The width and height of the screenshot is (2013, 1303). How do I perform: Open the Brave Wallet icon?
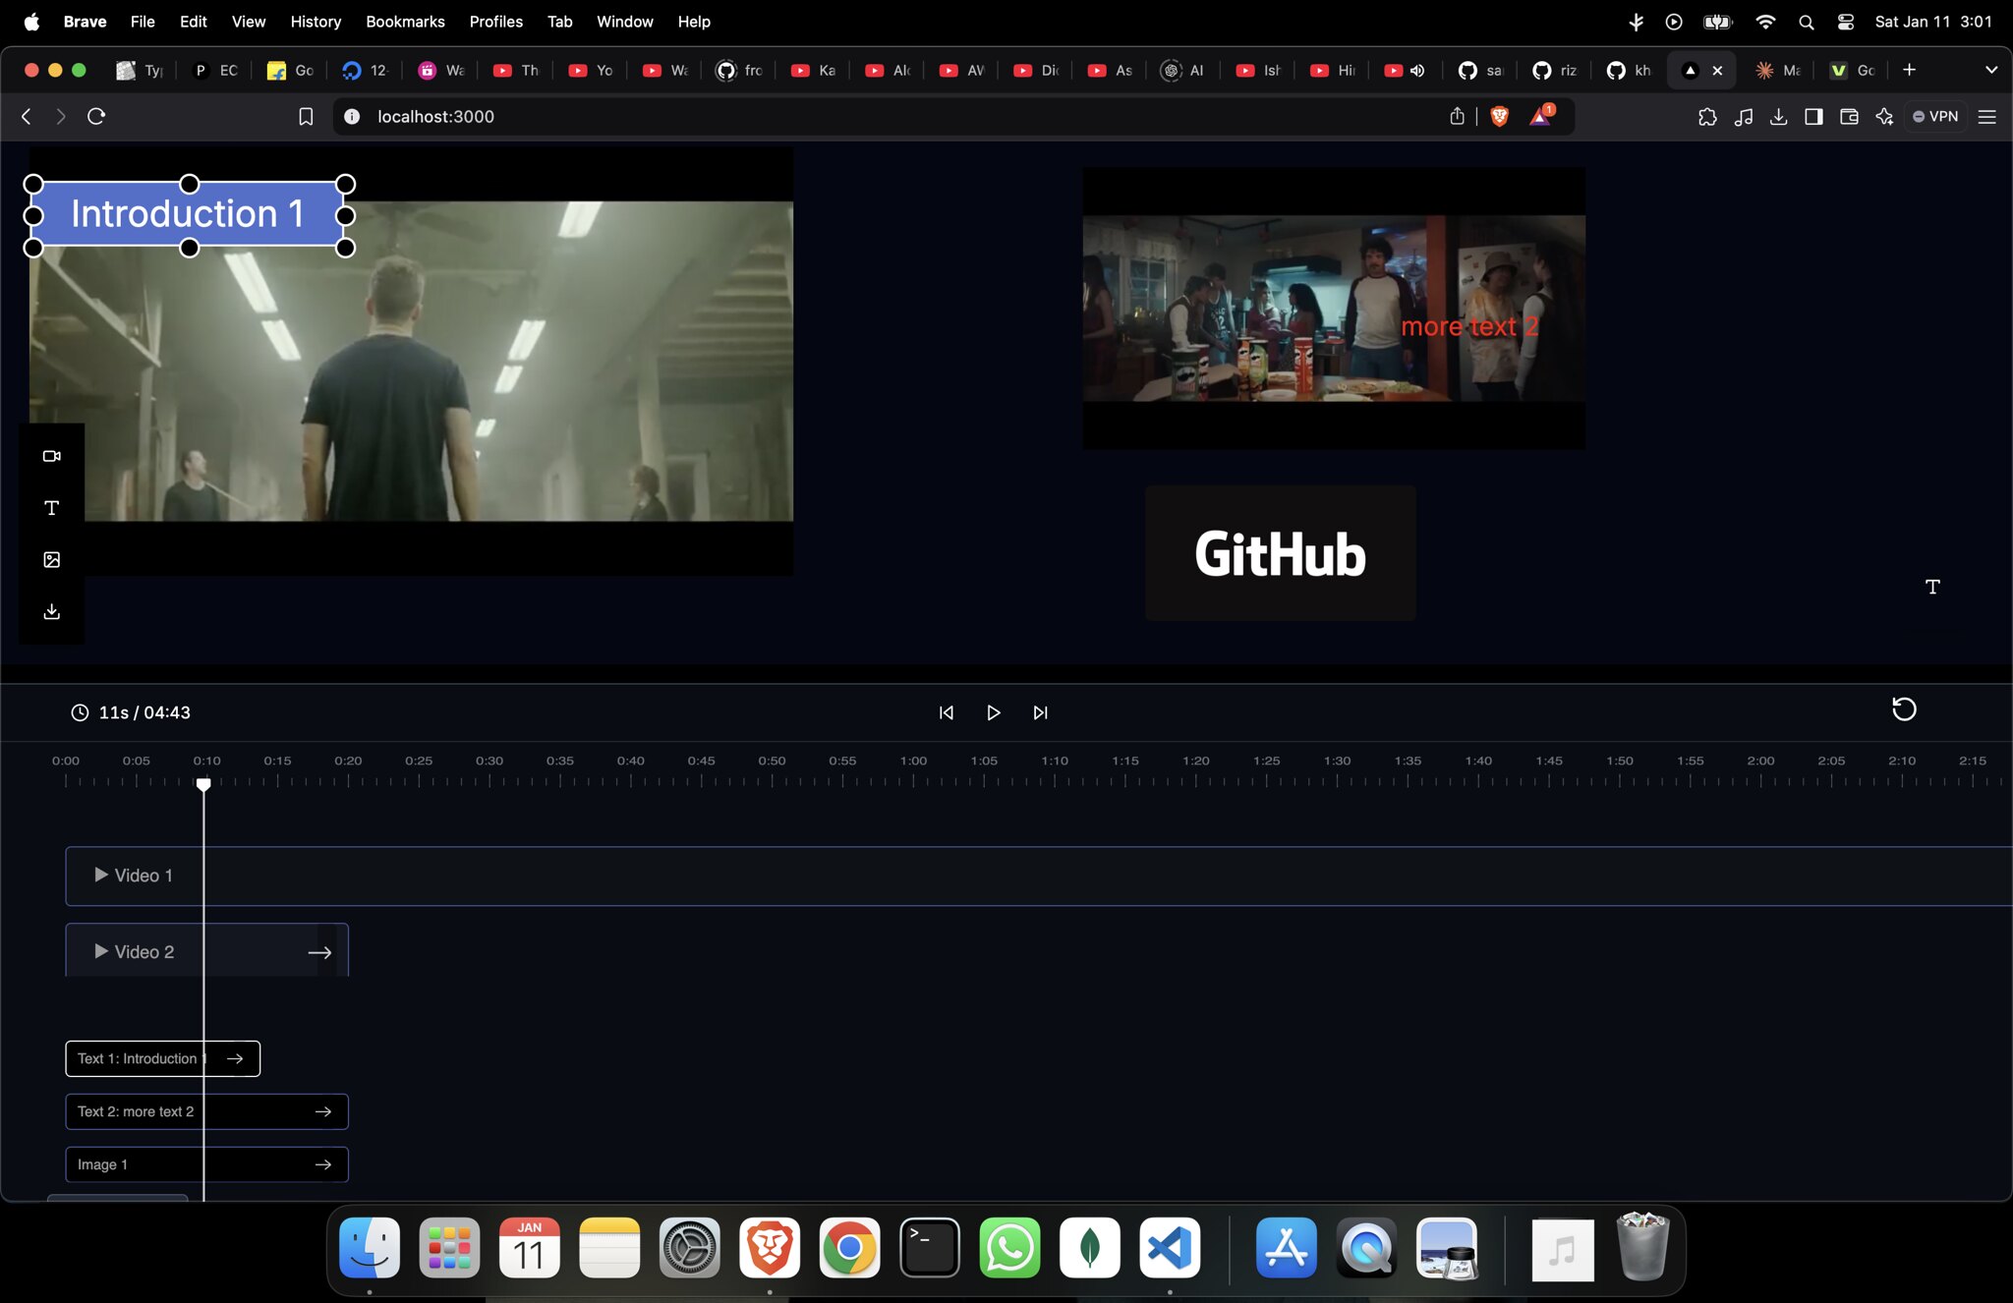tap(1849, 116)
